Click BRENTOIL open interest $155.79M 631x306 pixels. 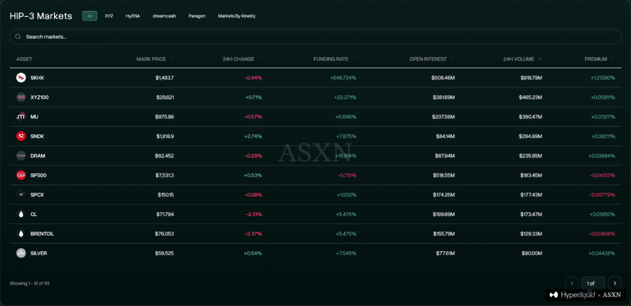(x=442, y=233)
